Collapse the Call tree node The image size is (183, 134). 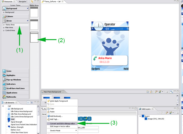3,106
